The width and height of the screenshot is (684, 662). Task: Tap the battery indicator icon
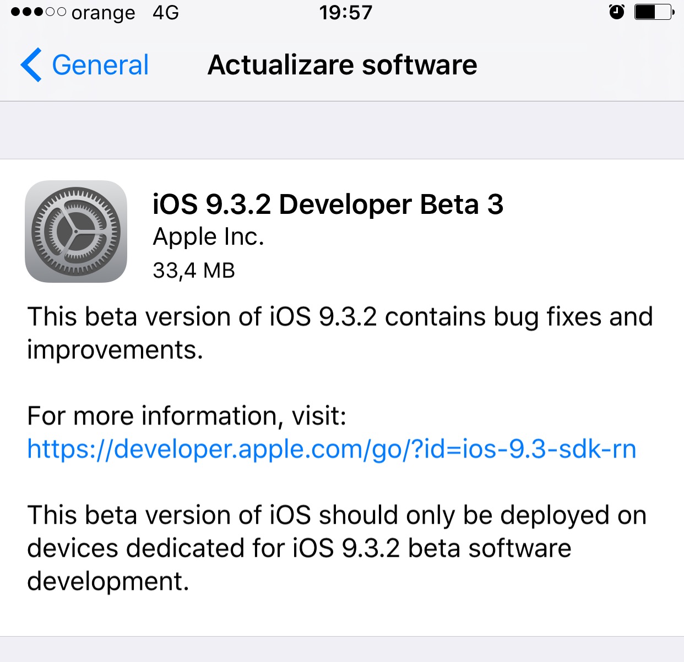click(654, 12)
